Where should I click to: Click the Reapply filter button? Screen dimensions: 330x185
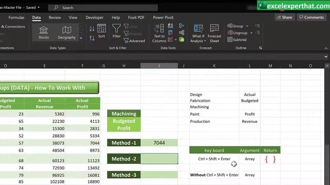tap(133, 33)
